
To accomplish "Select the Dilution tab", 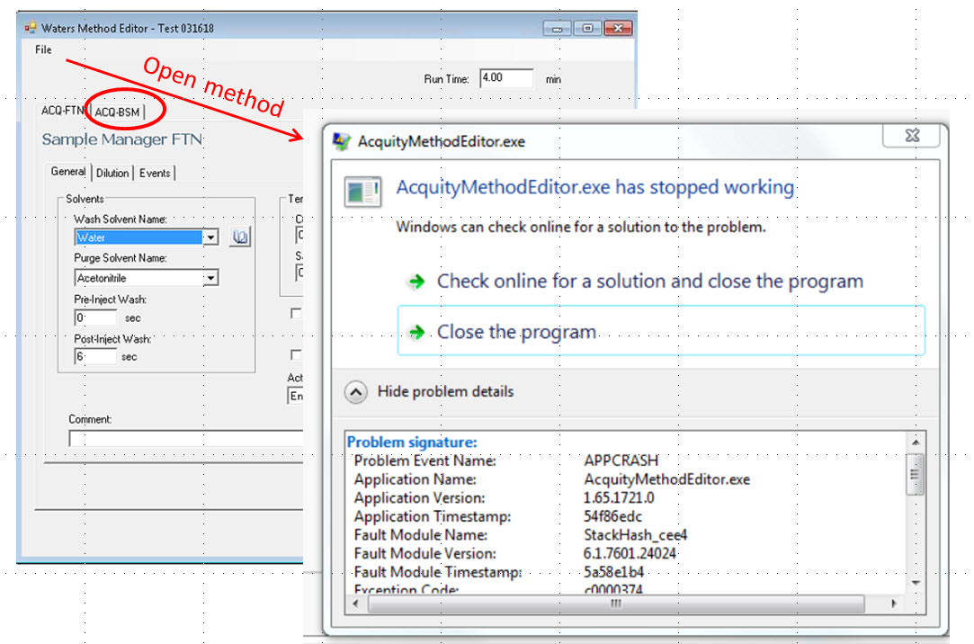I will (x=112, y=173).
